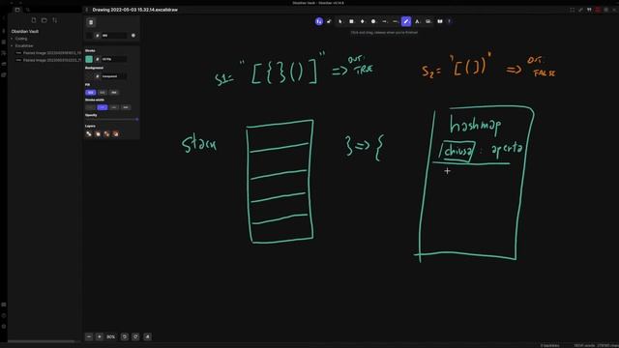Expand the Coding folder

pos(21,39)
